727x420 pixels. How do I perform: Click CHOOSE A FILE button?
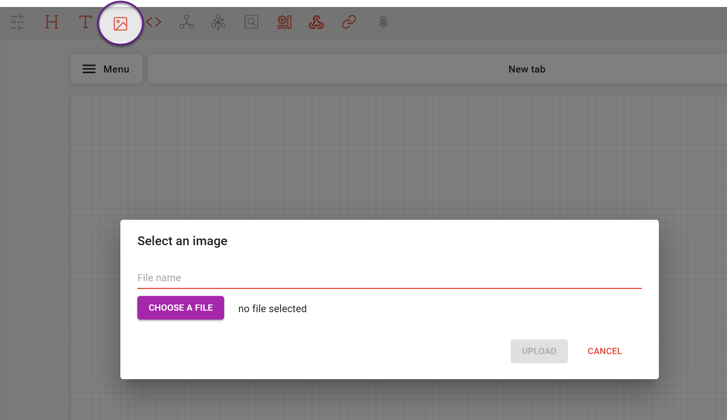pyautogui.click(x=180, y=308)
